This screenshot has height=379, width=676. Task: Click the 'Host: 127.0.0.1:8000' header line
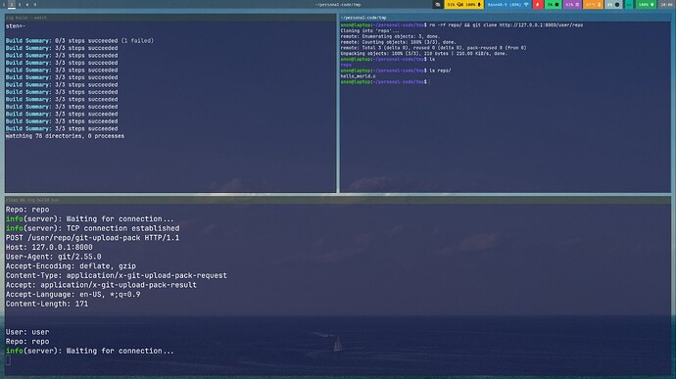point(49,248)
